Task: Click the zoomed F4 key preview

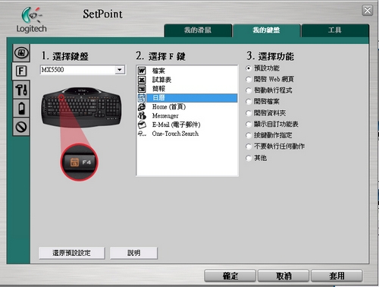Action: tap(80, 162)
